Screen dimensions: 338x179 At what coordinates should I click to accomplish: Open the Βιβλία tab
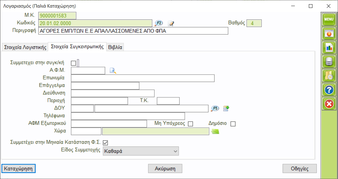point(115,47)
